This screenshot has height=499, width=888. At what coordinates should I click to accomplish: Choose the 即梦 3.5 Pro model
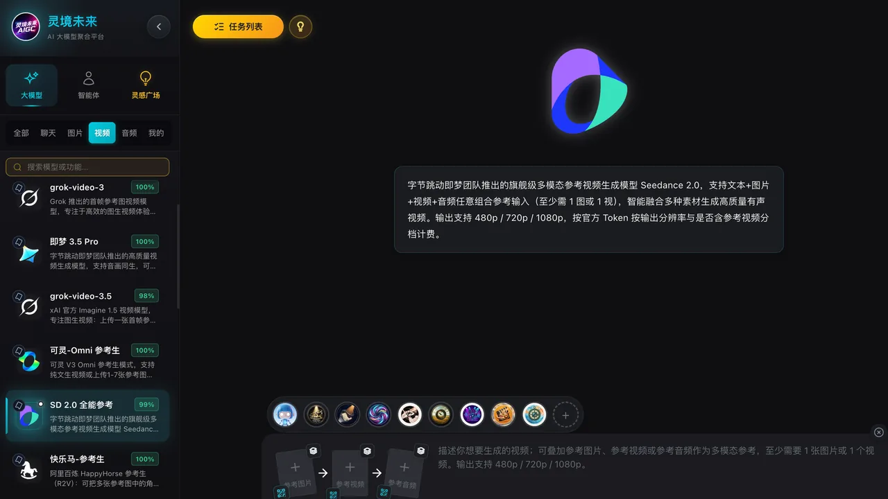87,253
